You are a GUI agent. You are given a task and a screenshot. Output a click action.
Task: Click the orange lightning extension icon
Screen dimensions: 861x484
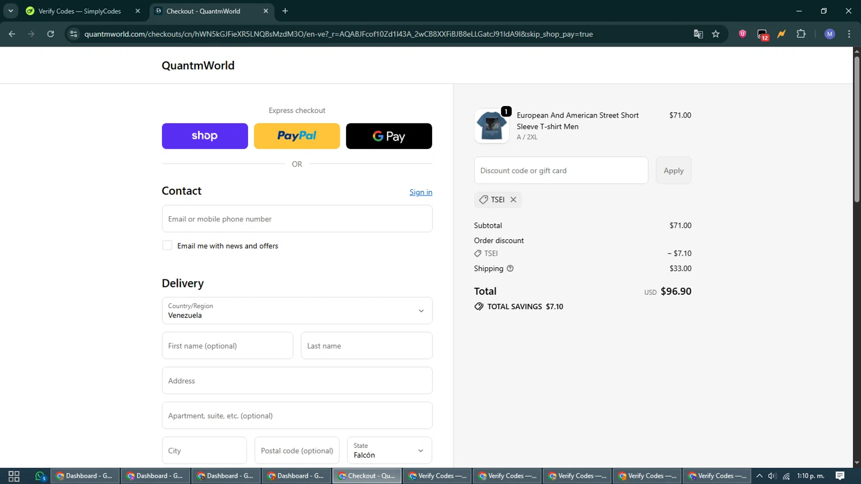coord(781,34)
